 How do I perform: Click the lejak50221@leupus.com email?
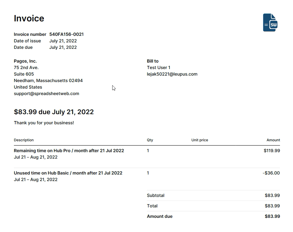(172, 74)
